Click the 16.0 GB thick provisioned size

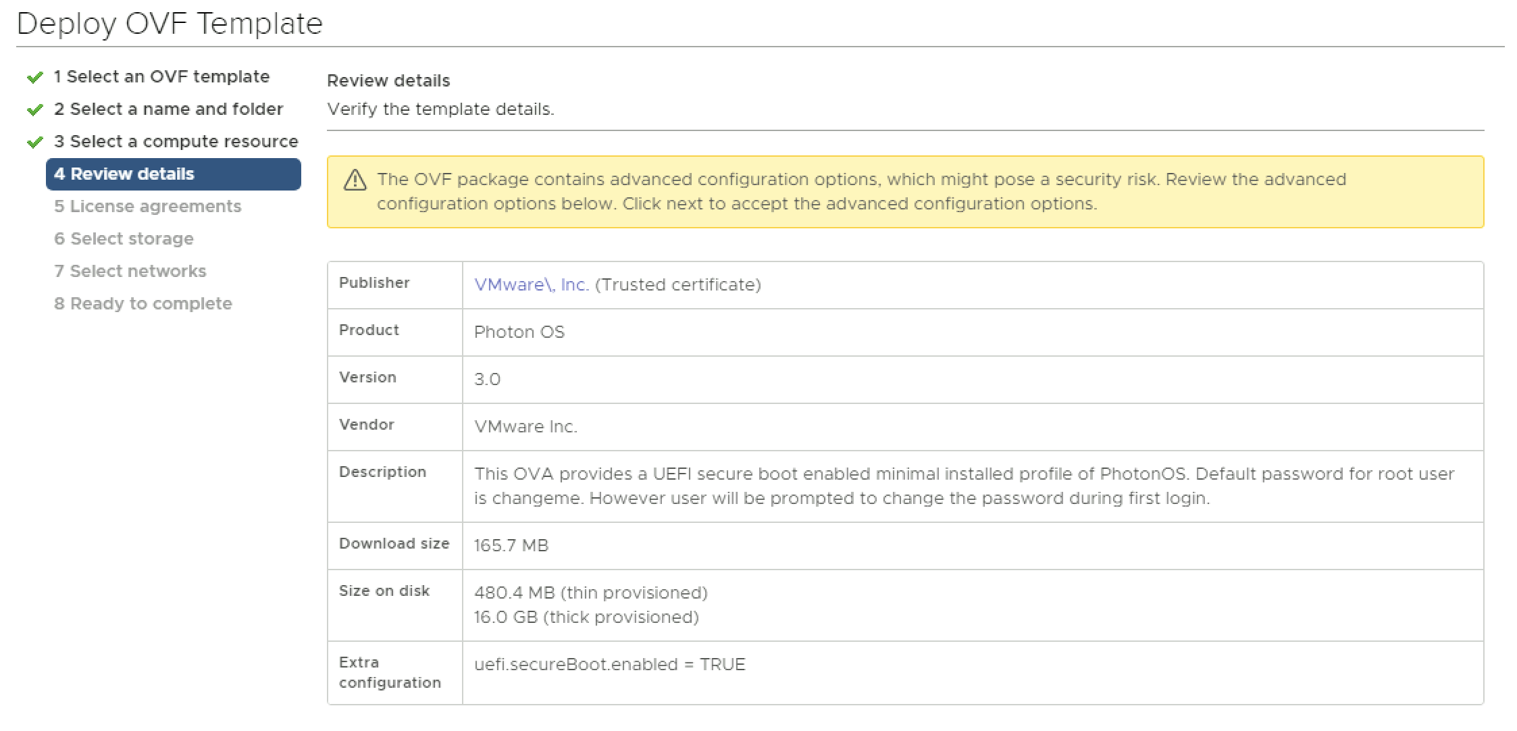(586, 617)
